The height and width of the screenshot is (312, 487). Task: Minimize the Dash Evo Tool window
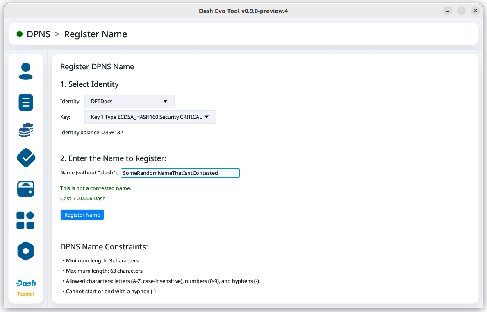click(x=448, y=11)
